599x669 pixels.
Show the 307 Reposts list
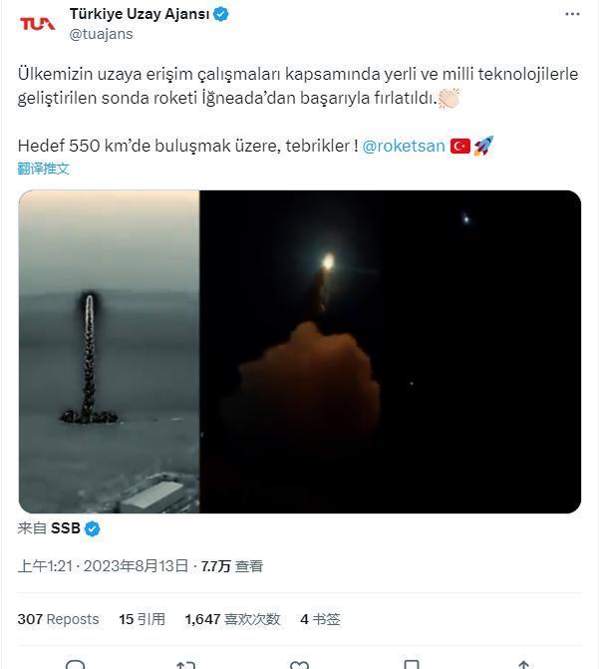click(x=58, y=619)
